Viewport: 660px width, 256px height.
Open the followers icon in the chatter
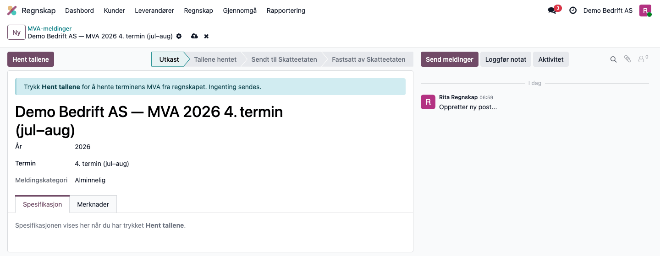[643, 59]
